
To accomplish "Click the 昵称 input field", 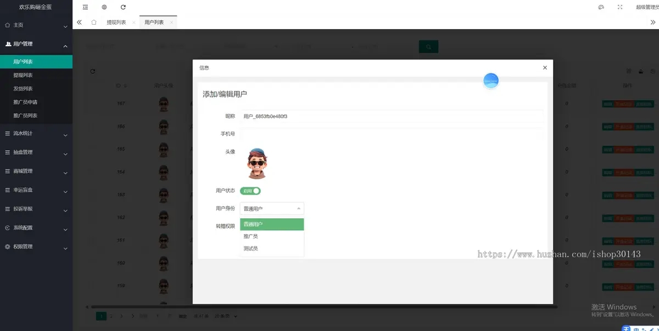I will (392, 116).
